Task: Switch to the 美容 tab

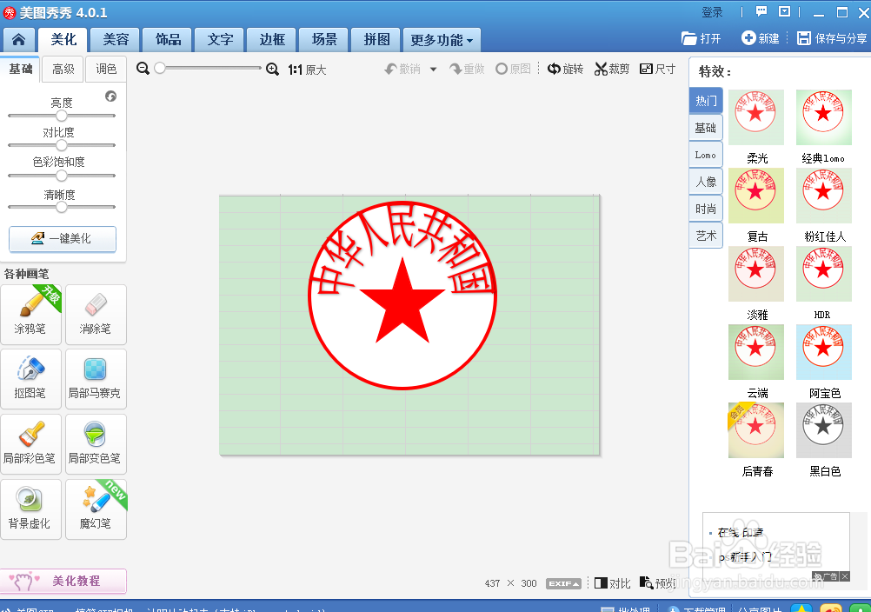Action: tap(116, 39)
